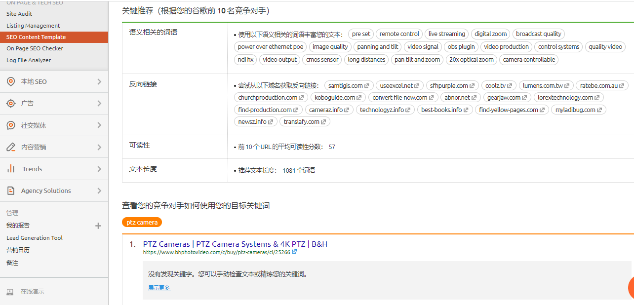Click the 'broadcast quality' keyword chip

(538, 34)
